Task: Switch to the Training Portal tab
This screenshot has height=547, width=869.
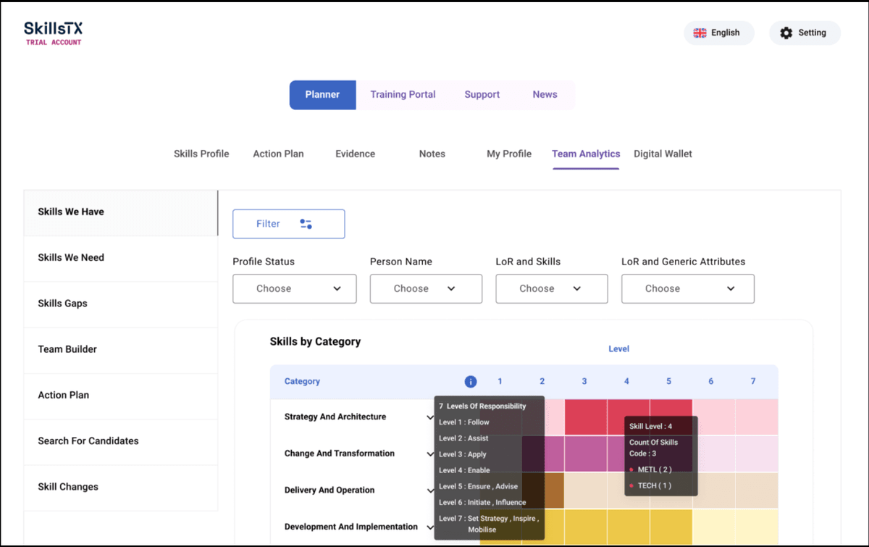Action: [x=403, y=95]
